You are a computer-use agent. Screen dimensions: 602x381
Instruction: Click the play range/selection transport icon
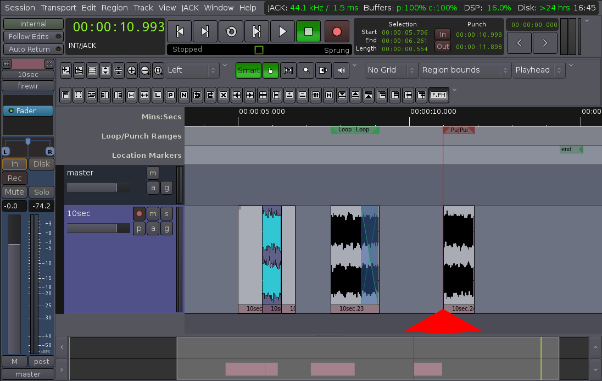[x=257, y=31]
